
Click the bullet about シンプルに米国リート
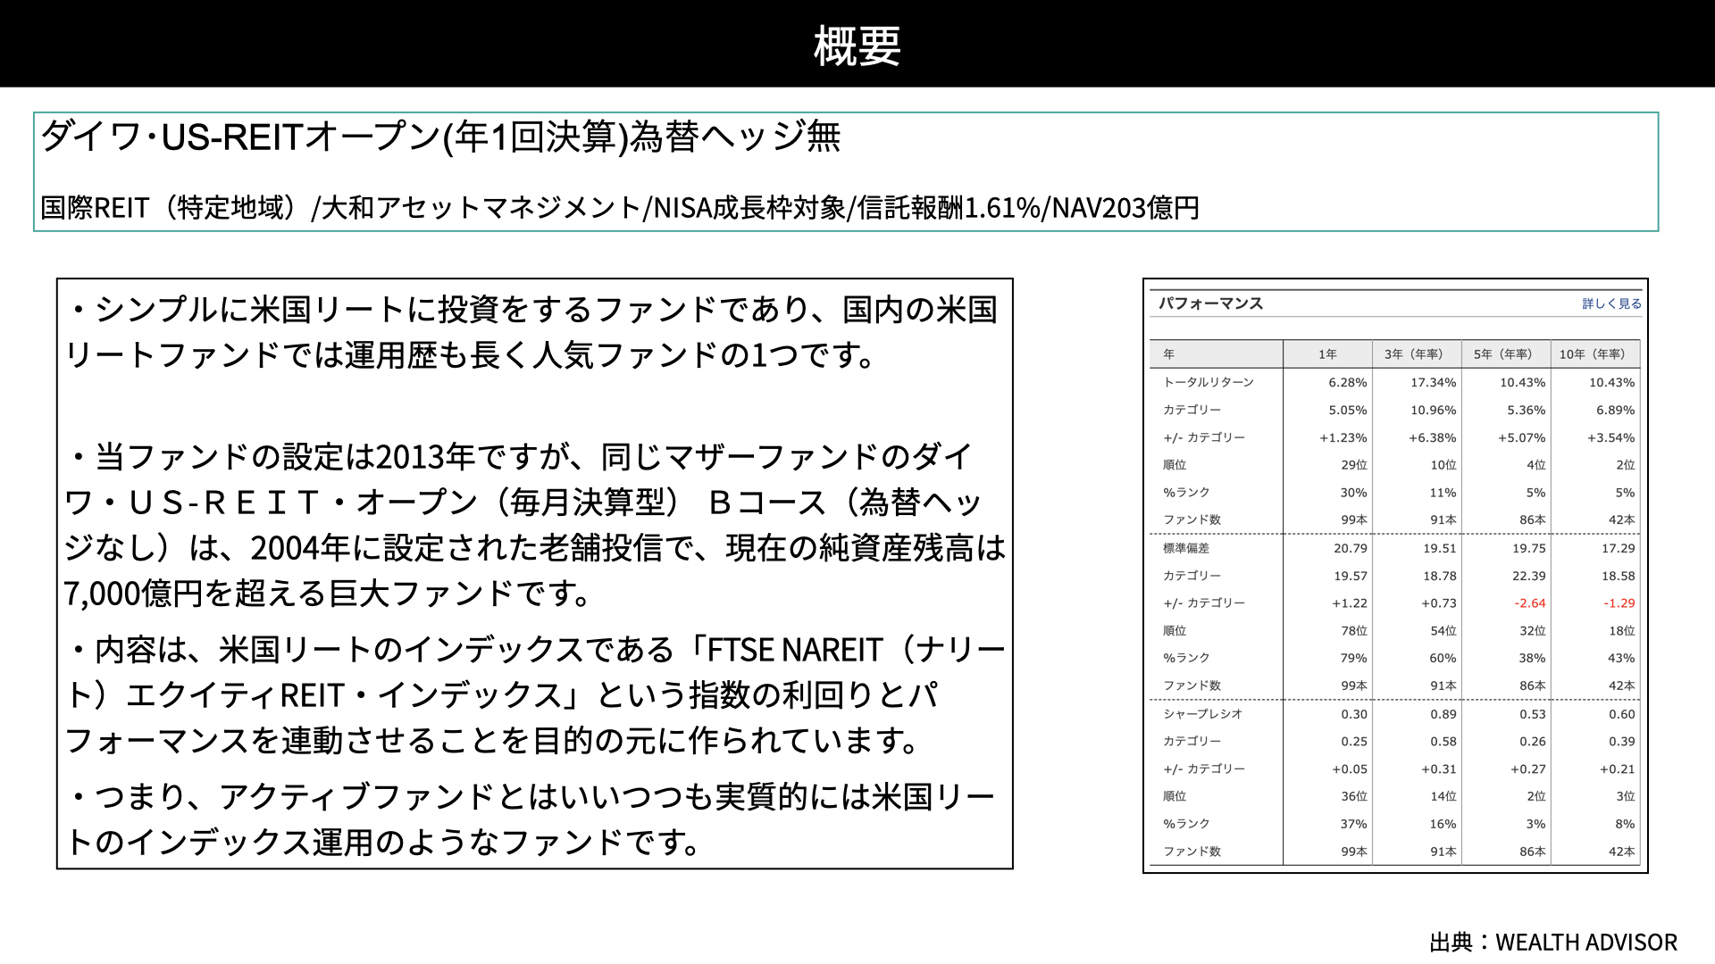point(532,332)
